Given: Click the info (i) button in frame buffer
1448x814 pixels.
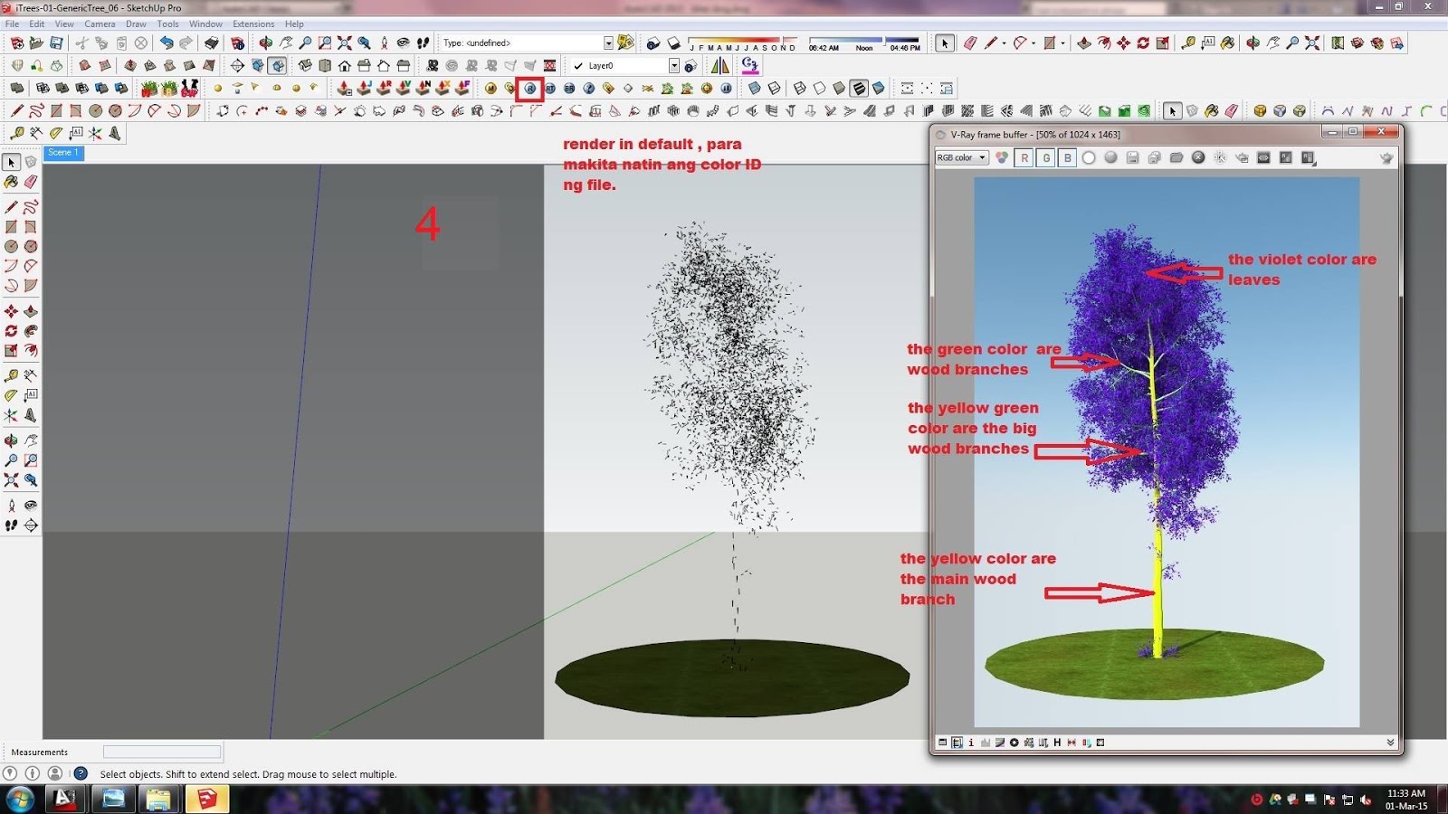Looking at the screenshot, I should click(971, 743).
